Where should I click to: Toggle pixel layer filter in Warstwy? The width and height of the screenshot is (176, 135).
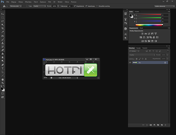pyautogui.click(x=147, y=51)
